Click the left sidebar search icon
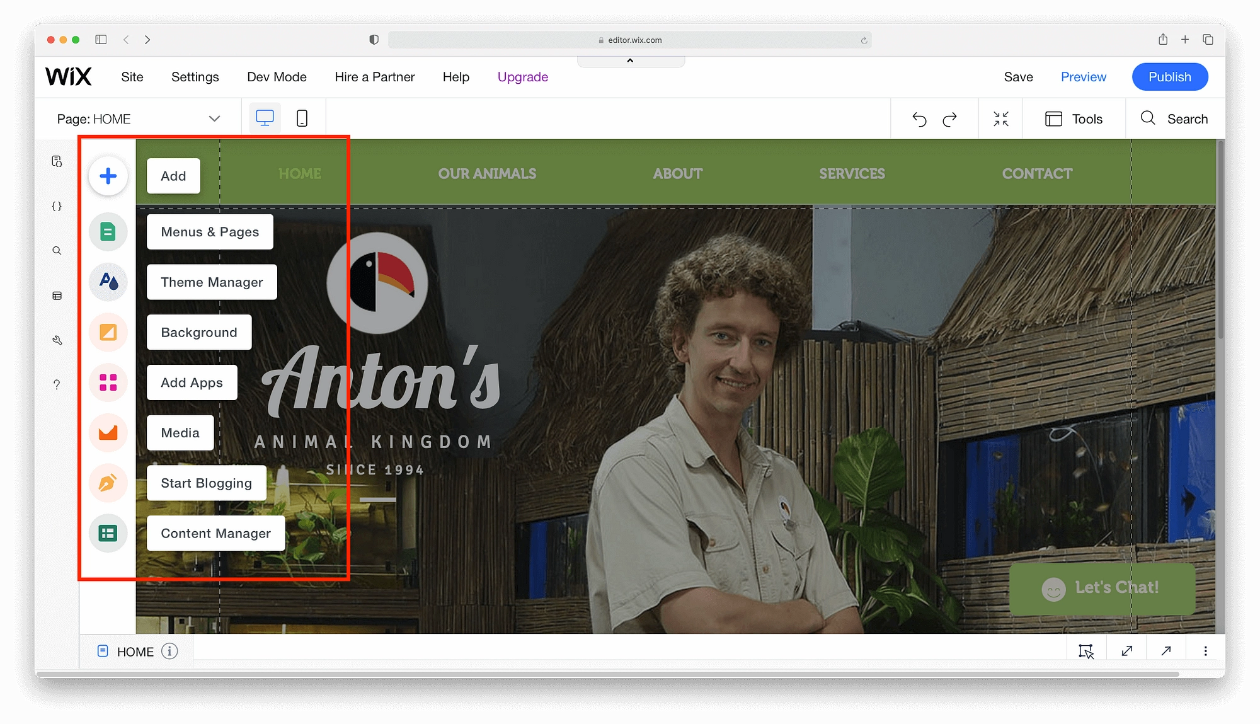Image resolution: width=1260 pixels, height=724 pixels. pyautogui.click(x=57, y=251)
